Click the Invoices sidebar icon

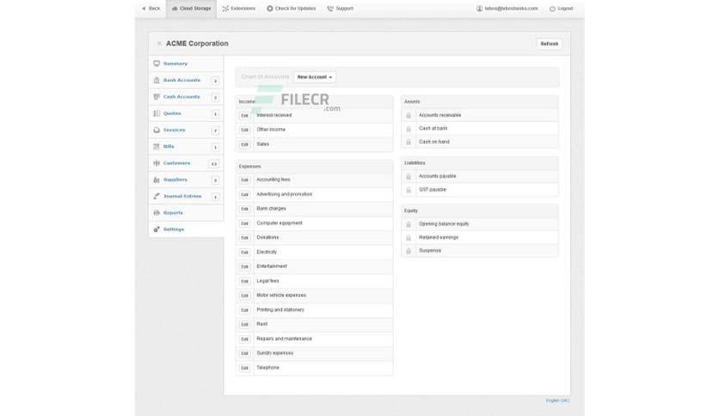(157, 130)
